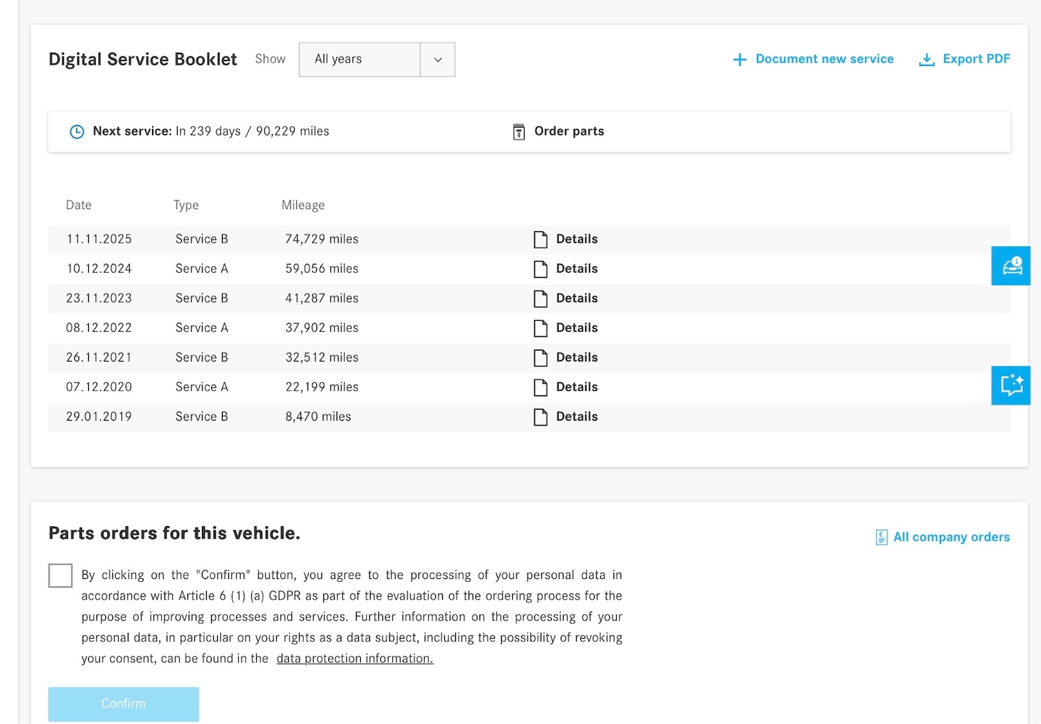Viewport: 1041px width, 724px height.
Task: View Details for 10.12.2024 Service A
Action: (576, 269)
